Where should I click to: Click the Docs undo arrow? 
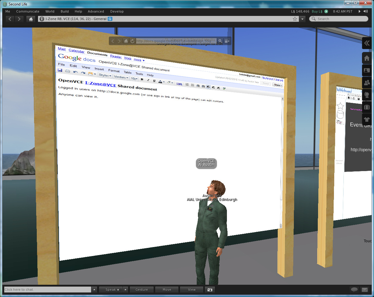(75, 72)
